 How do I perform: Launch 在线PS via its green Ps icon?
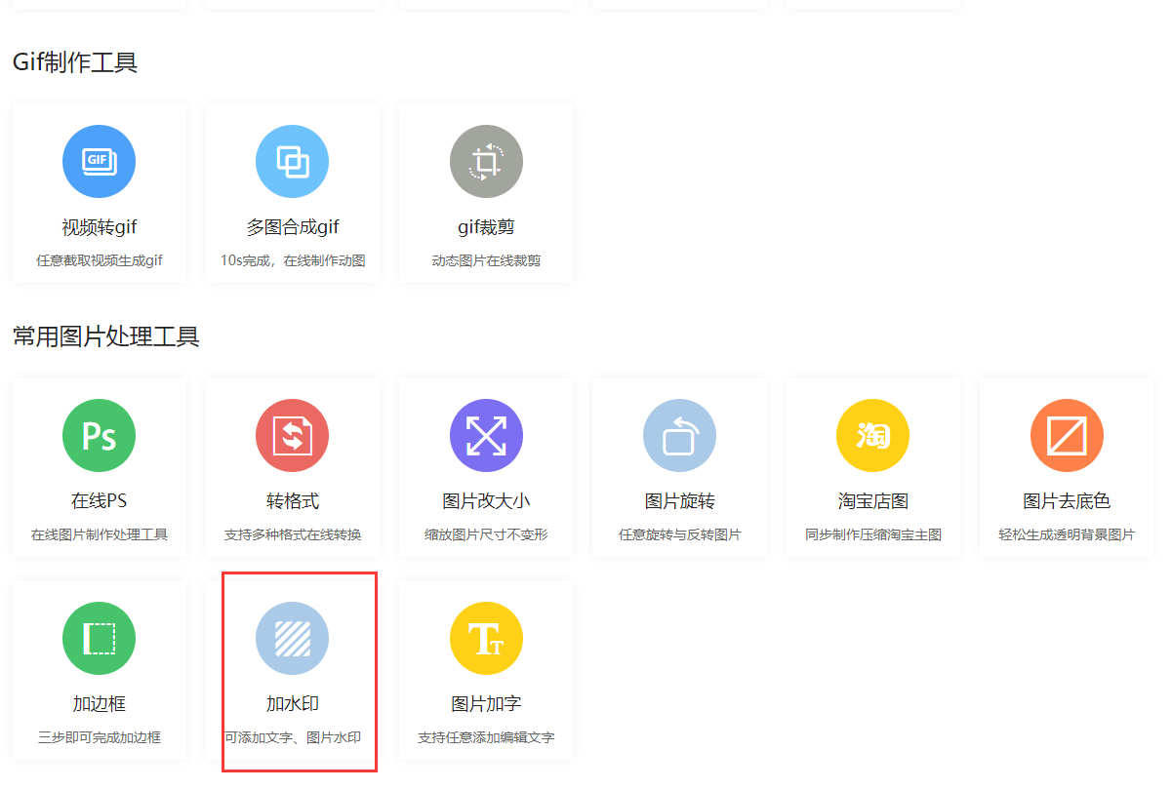(x=99, y=435)
